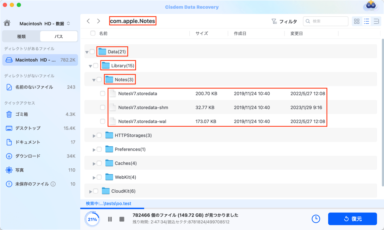
Task: Click the 復元 recover button
Action: coord(352,219)
